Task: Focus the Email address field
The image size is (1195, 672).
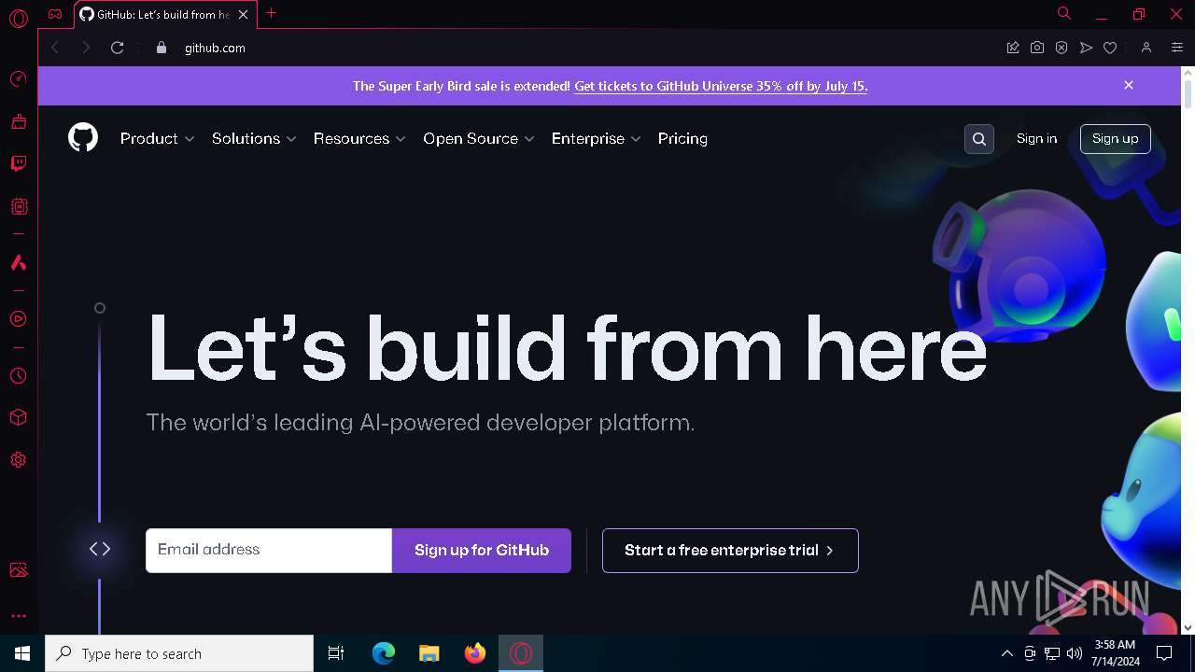Action: [x=269, y=551]
